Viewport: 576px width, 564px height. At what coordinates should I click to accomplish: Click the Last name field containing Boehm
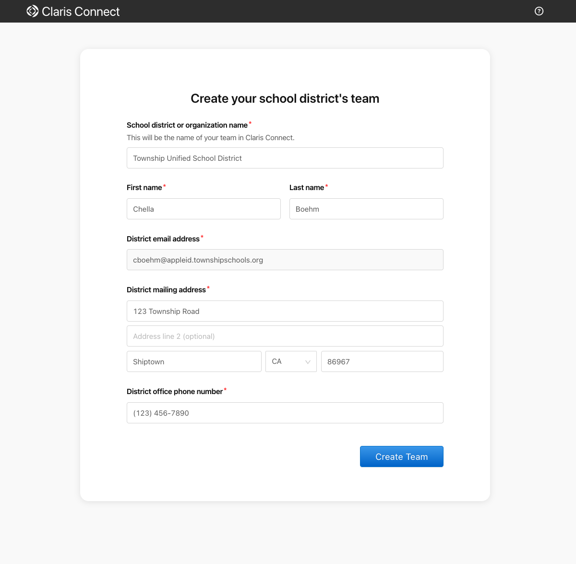tap(366, 209)
